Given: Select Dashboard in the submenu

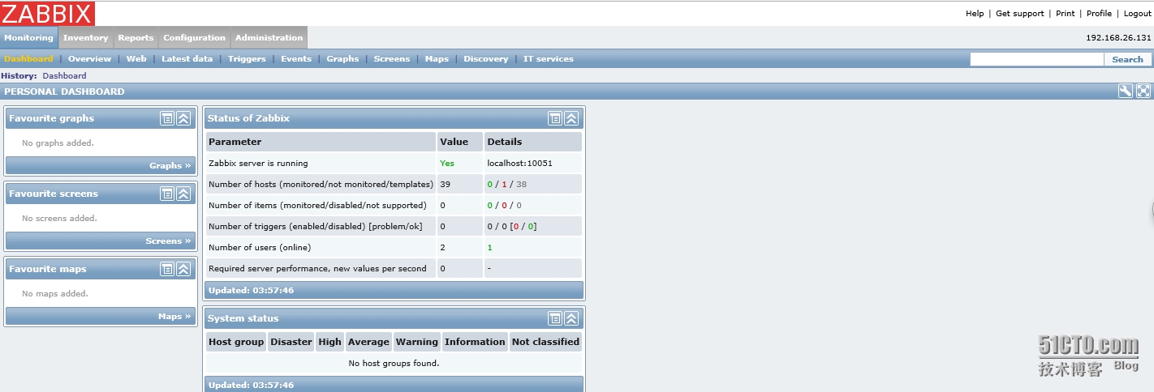Looking at the screenshot, I should pos(28,59).
